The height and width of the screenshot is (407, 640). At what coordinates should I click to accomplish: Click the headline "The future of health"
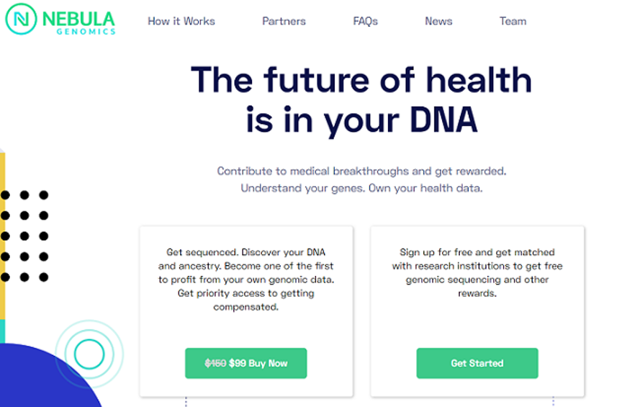click(361, 80)
